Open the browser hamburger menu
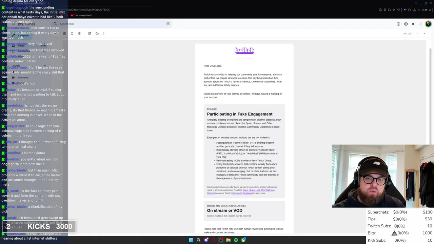The image size is (434, 244). 430,10
